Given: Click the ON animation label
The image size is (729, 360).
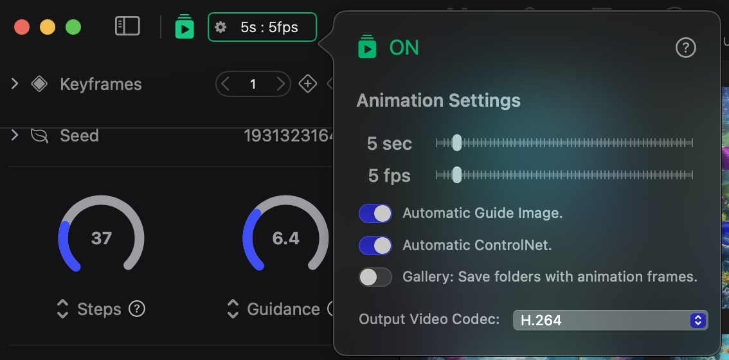Looking at the screenshot, I should [404, 48].
